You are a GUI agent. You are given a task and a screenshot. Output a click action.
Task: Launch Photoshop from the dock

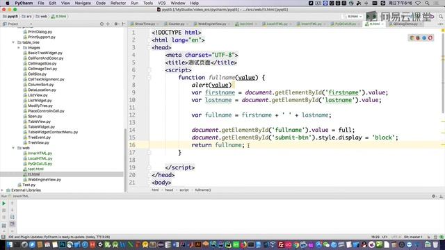point(62,244)
